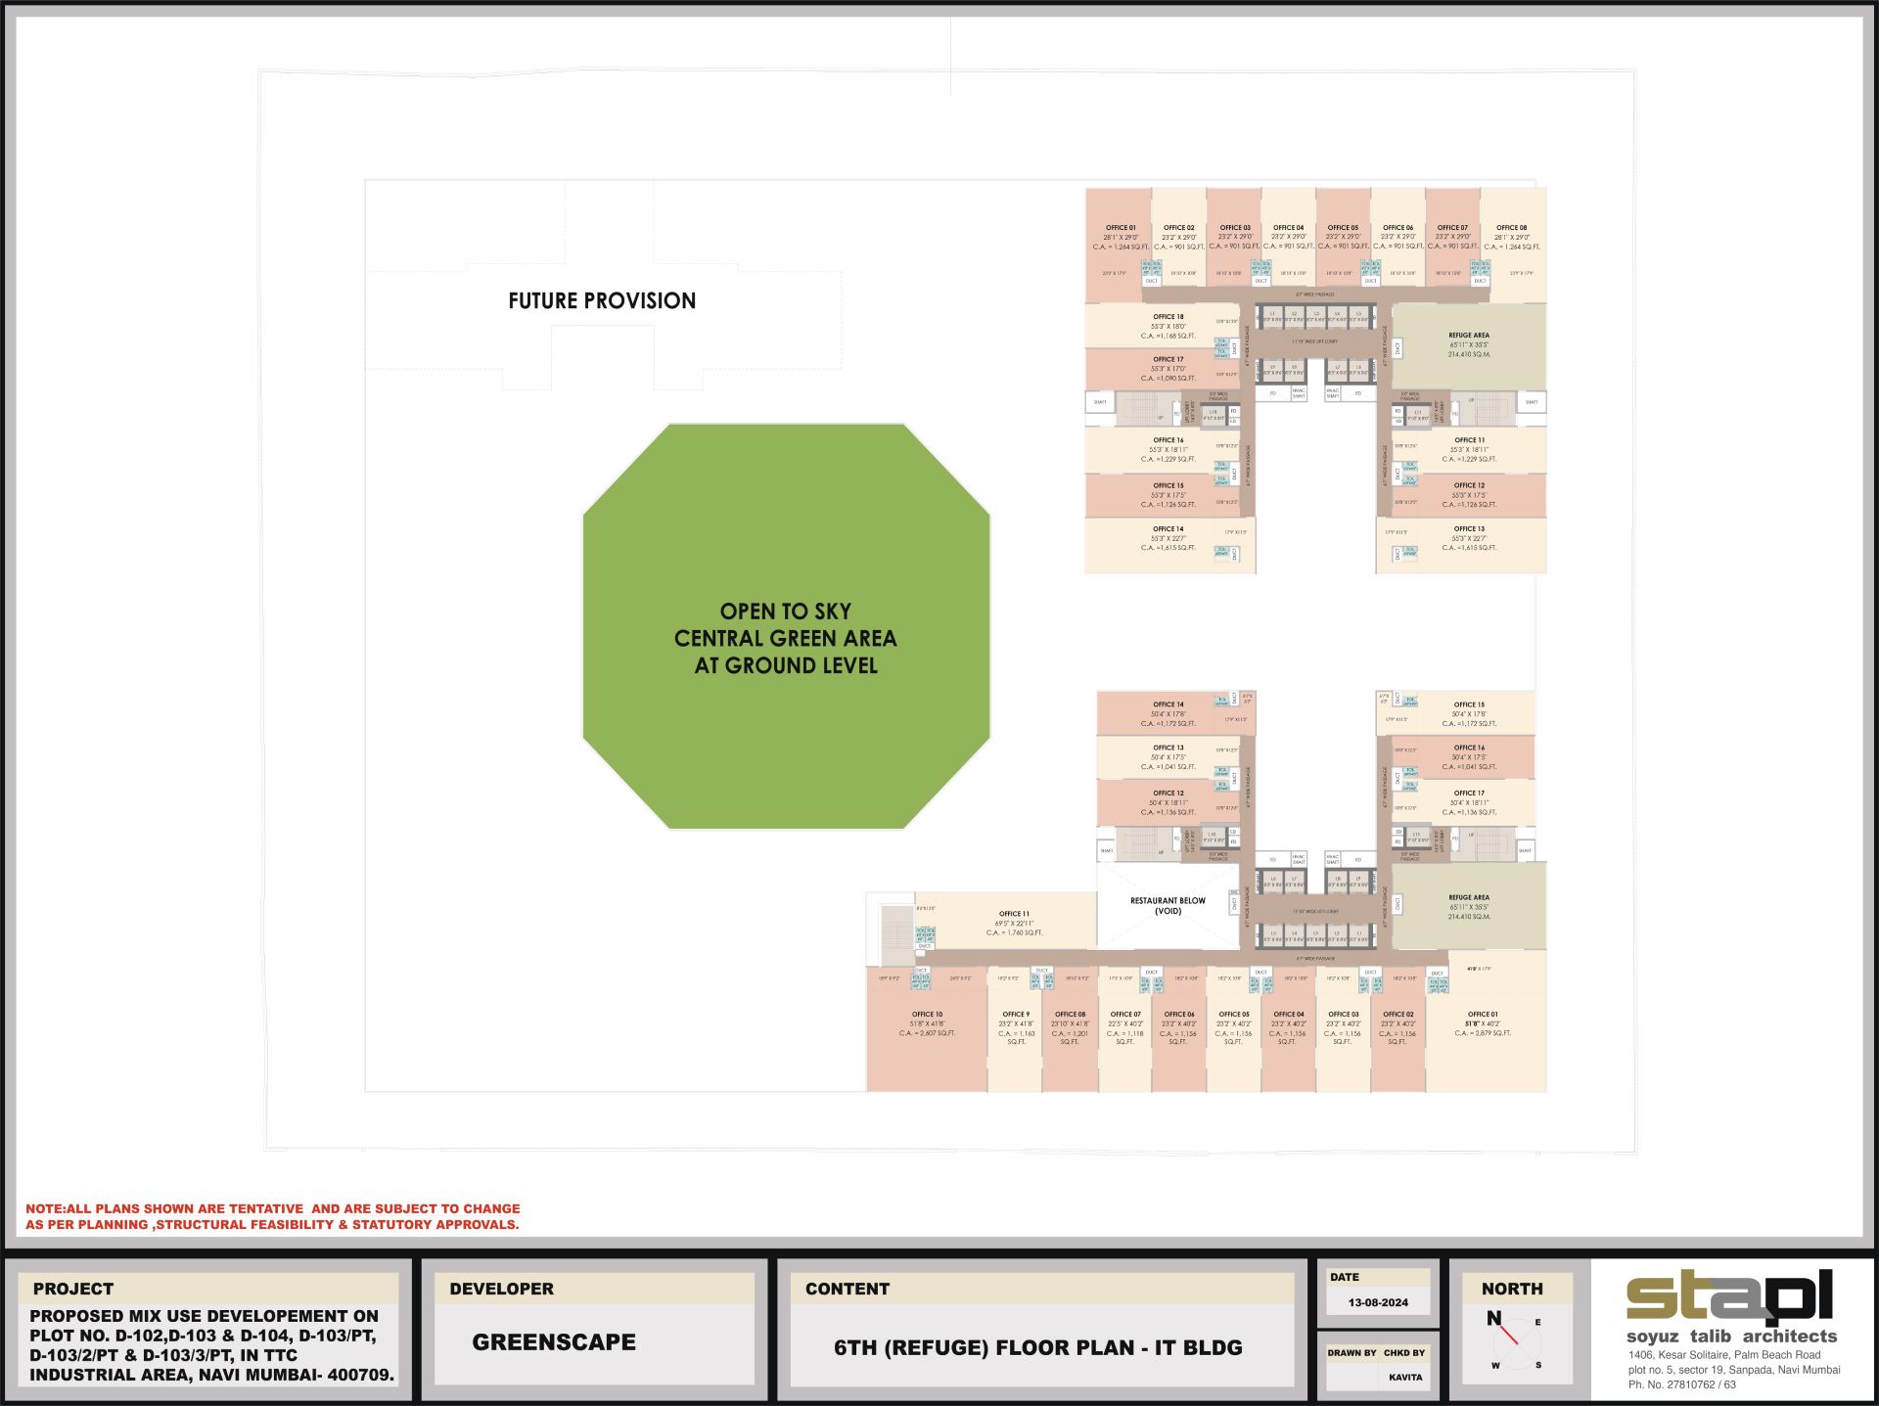Click Office 04 sized 23'2" x 40'2"
This screenshot has height=1406, width=1879.
(x=1288, y=1027)
